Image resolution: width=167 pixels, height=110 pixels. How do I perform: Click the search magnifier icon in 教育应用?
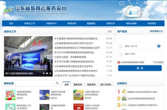coord(57,83)
